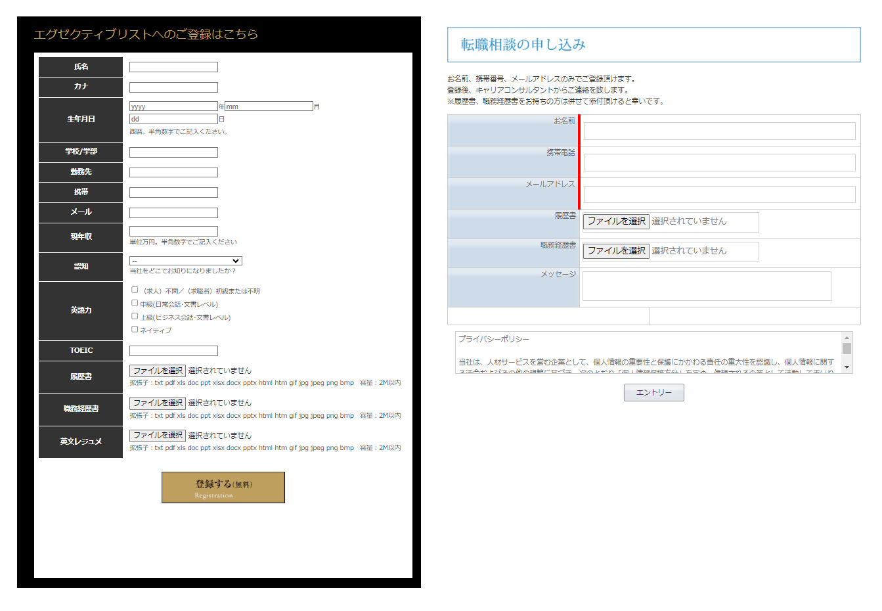
Task: Click the privacy policy scrollbar thumb
Action: point(847,348)
